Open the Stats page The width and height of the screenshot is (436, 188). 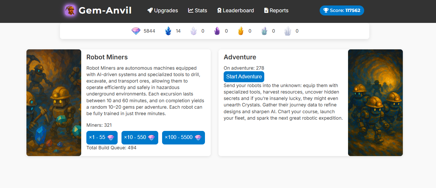(198, 11)
